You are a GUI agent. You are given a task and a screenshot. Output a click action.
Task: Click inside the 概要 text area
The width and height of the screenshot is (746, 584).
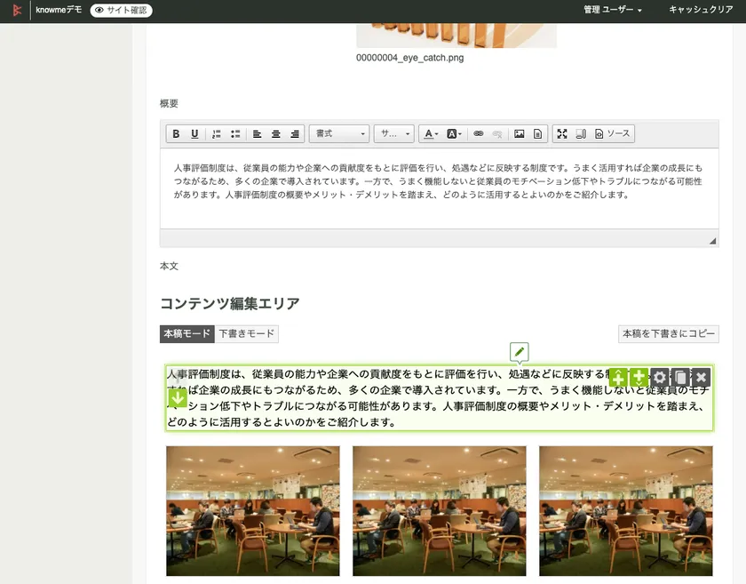439,188
